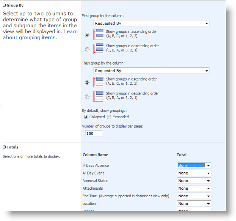Click 'Number of groups to display per page:' label

click(113, 126)
